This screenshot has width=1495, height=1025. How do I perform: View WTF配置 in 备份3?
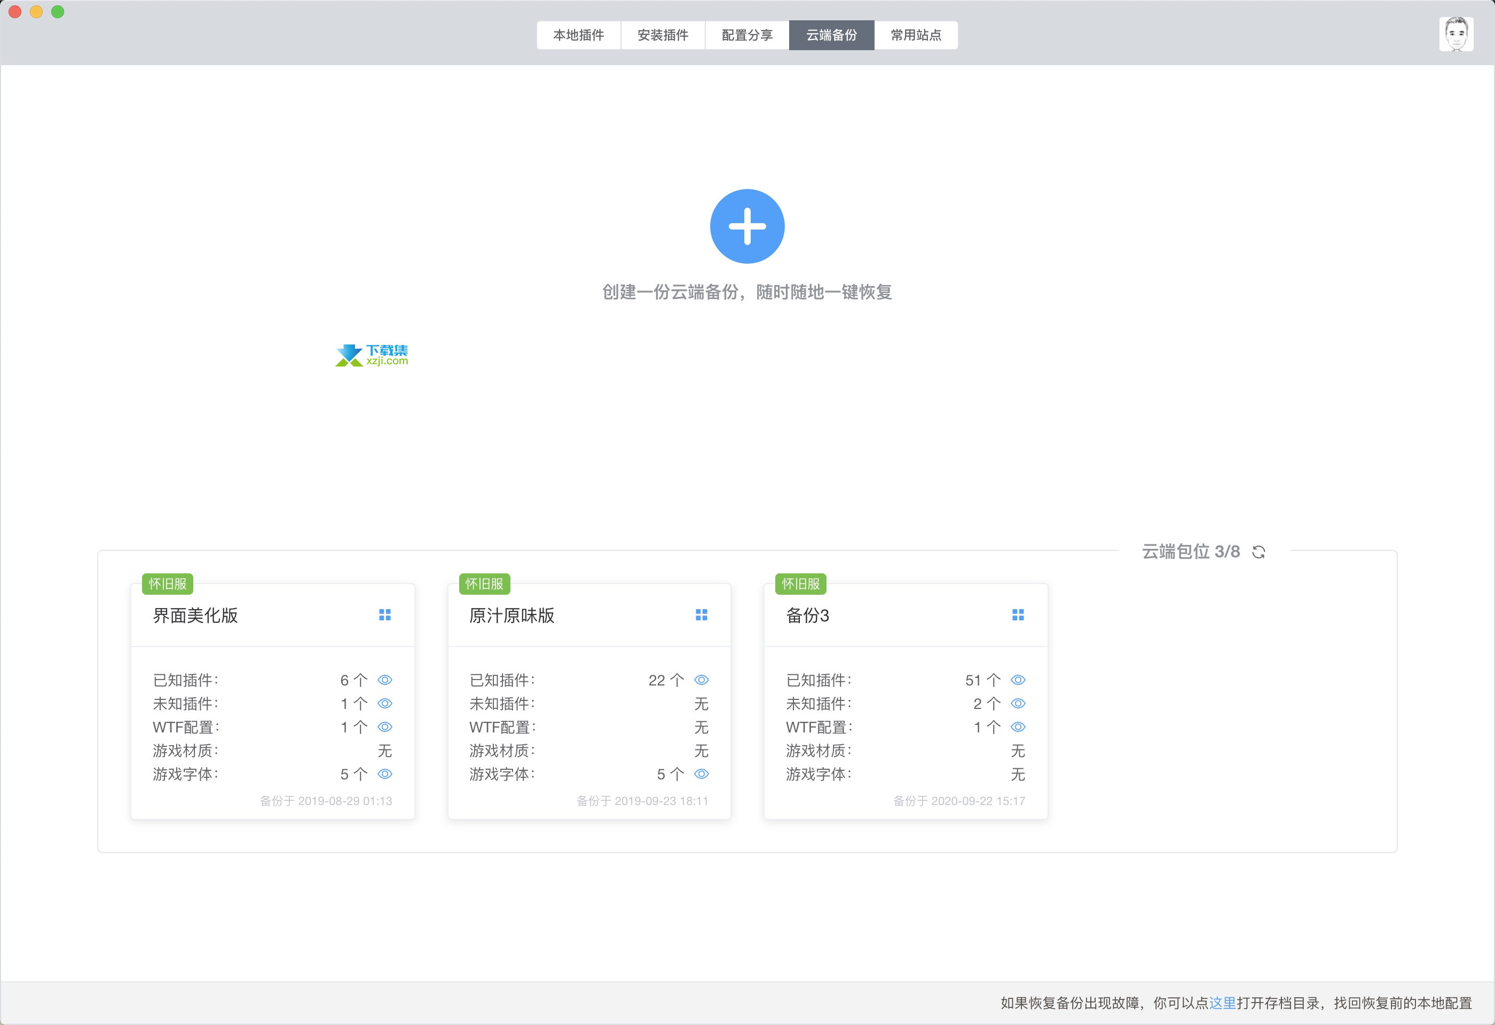1018,727
